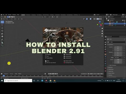Select the 3D Cursor tool
Viewport: 126px width, 94px height.
tap(2, 25)
